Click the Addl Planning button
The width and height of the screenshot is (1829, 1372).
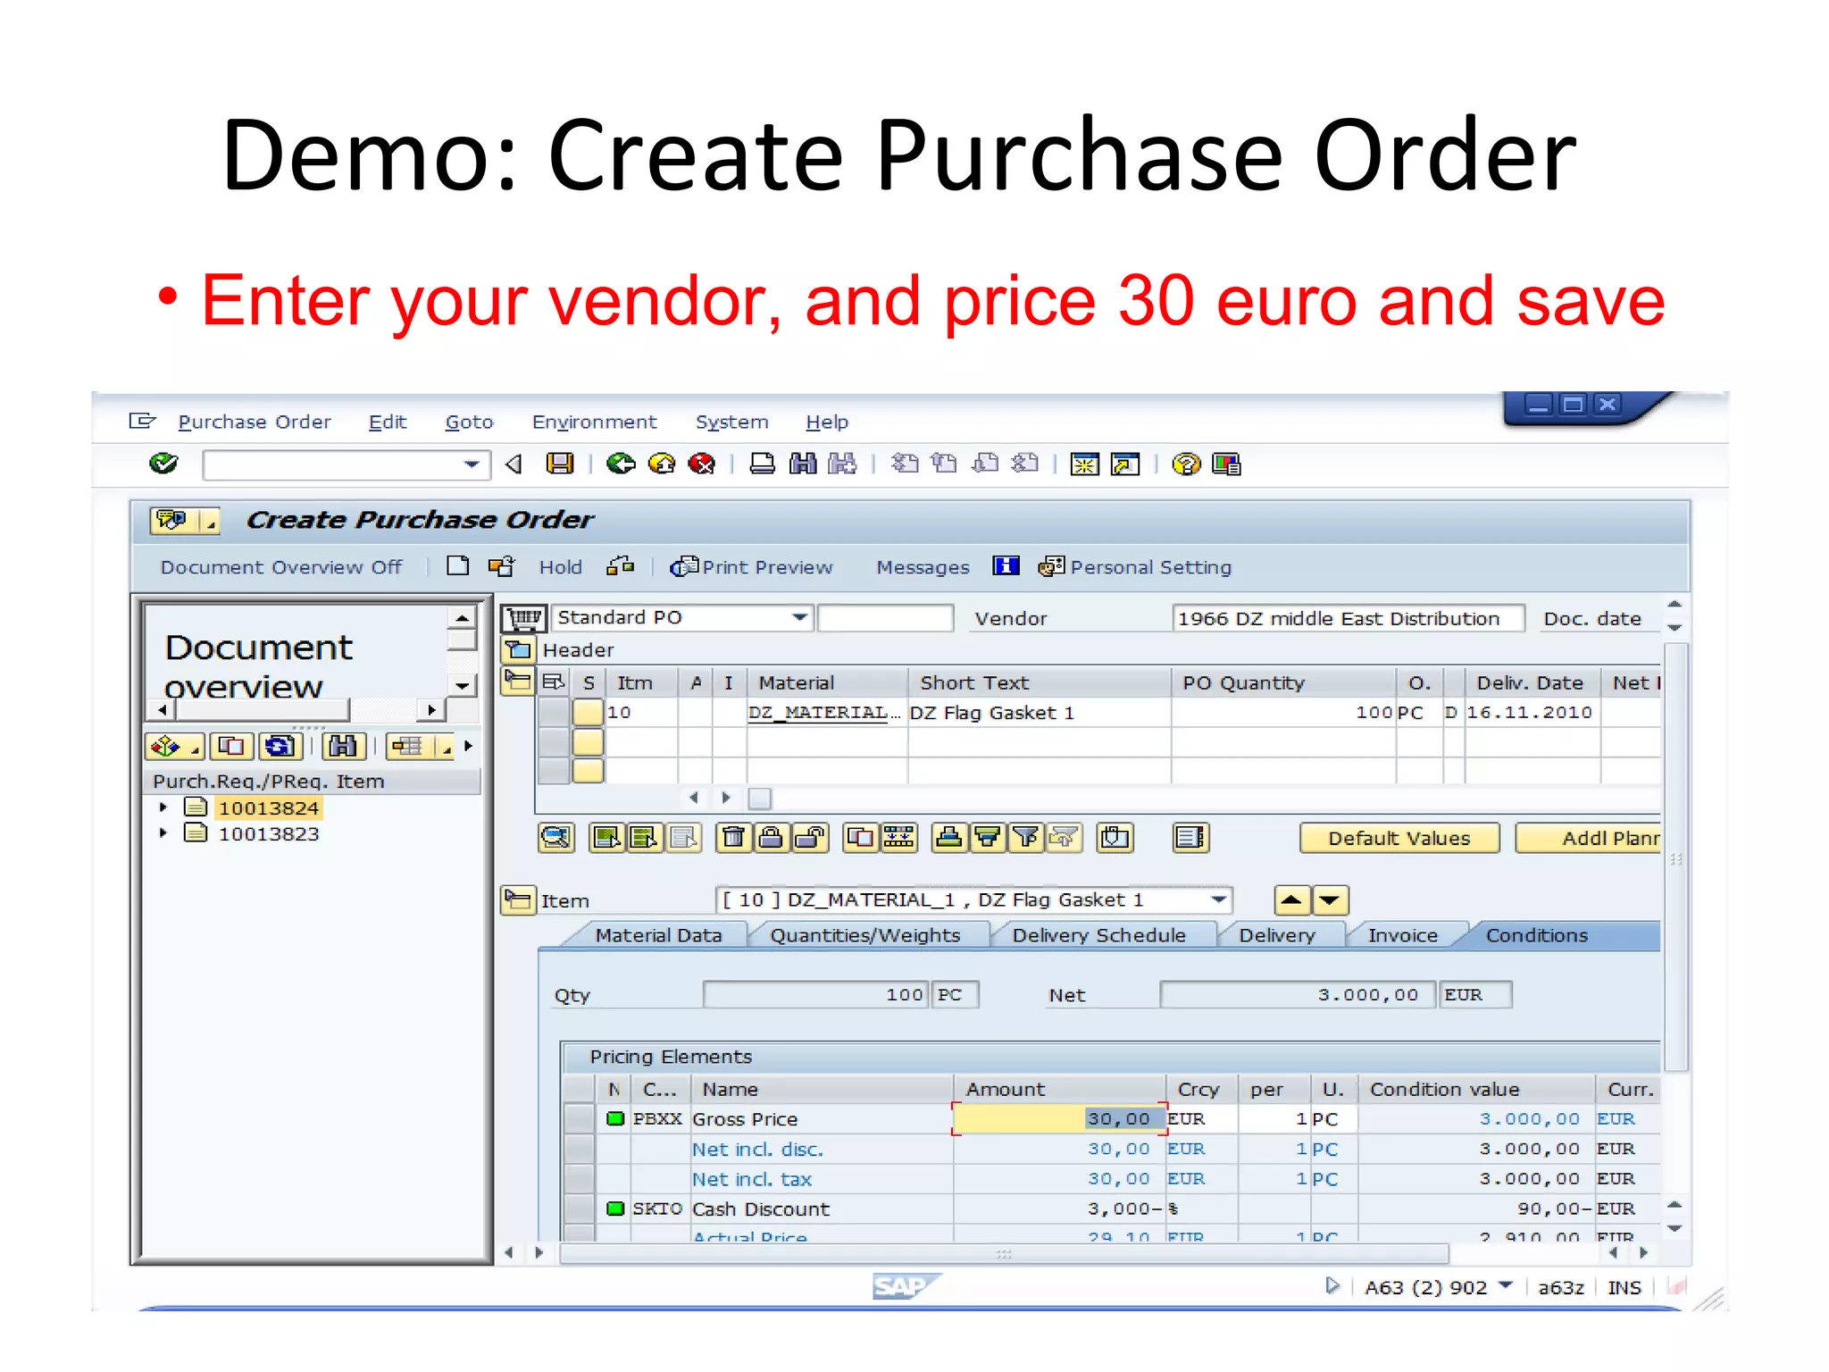[1589, 838]
